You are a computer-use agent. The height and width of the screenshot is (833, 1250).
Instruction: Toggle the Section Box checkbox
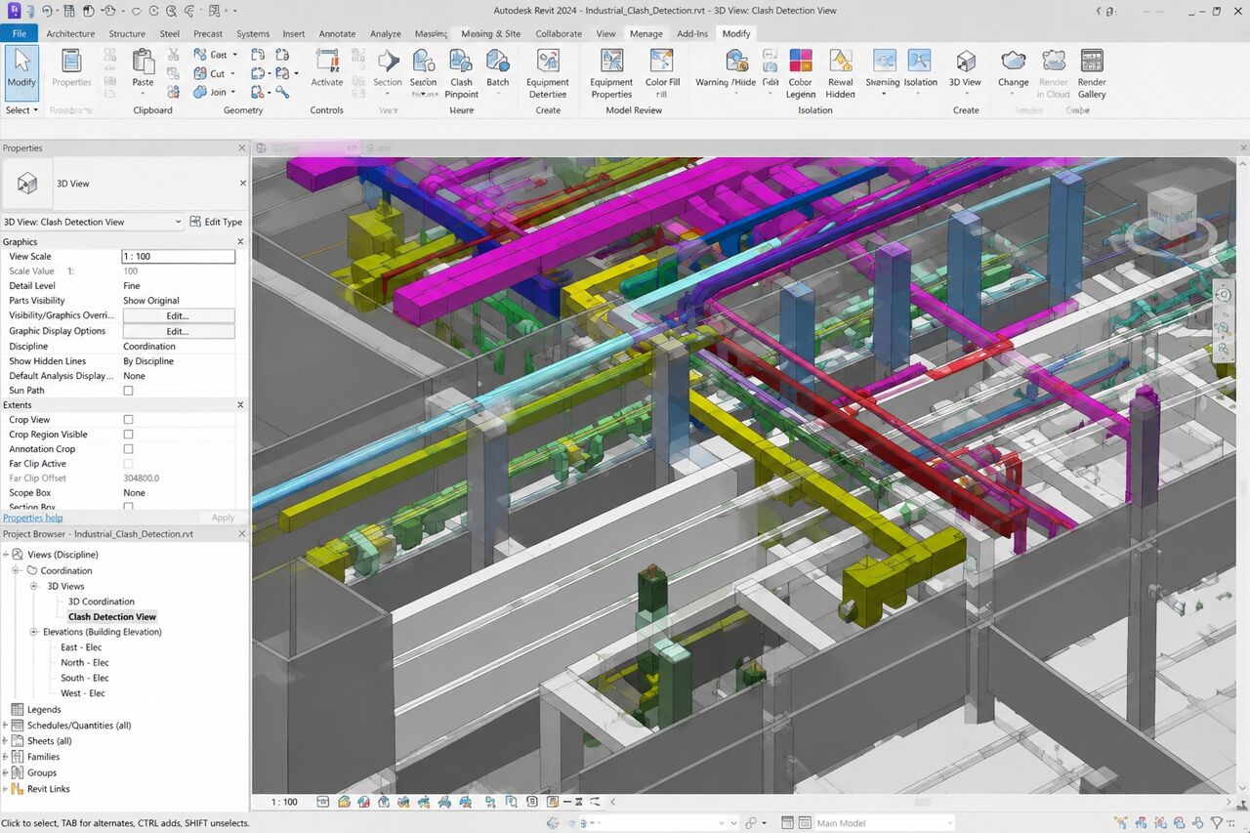(128, 507)
